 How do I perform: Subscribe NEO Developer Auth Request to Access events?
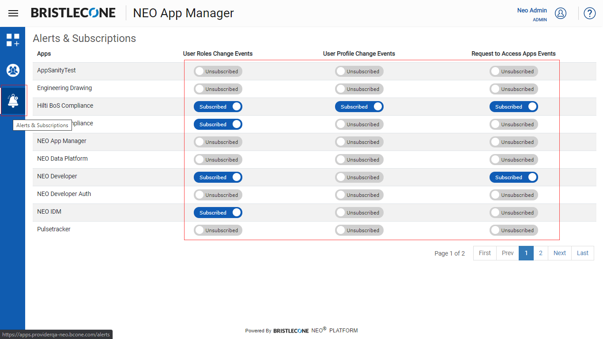(514, 195)
